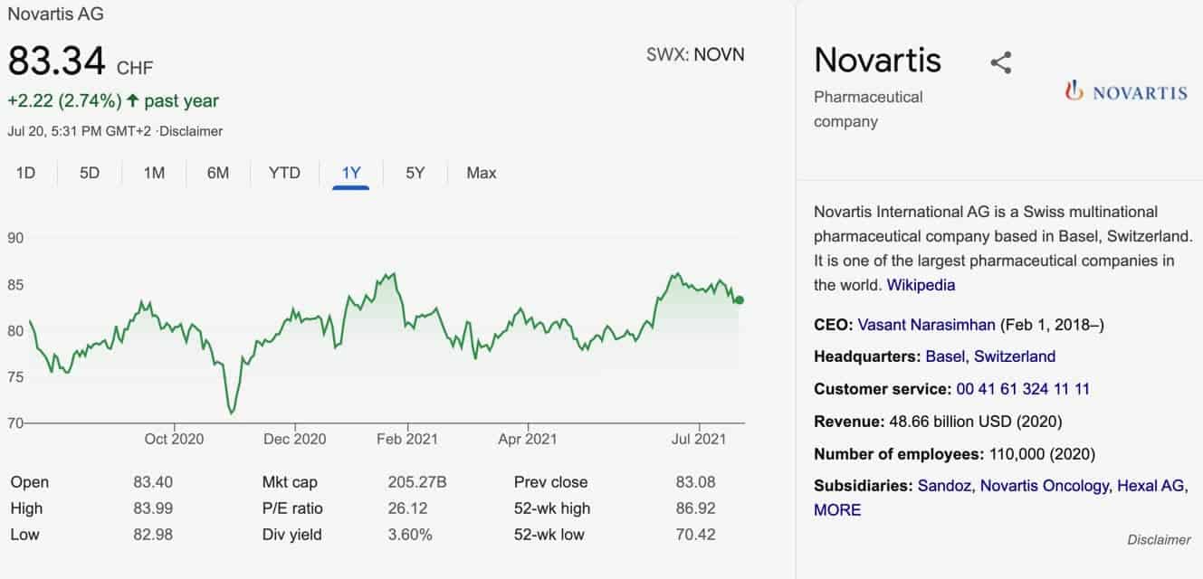Screen dimensions: 1203x579
Task: Click the Apr 2021 axis label
Action: click(527, 439)
